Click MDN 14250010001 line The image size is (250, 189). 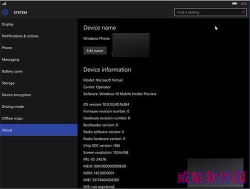[98, 173]
